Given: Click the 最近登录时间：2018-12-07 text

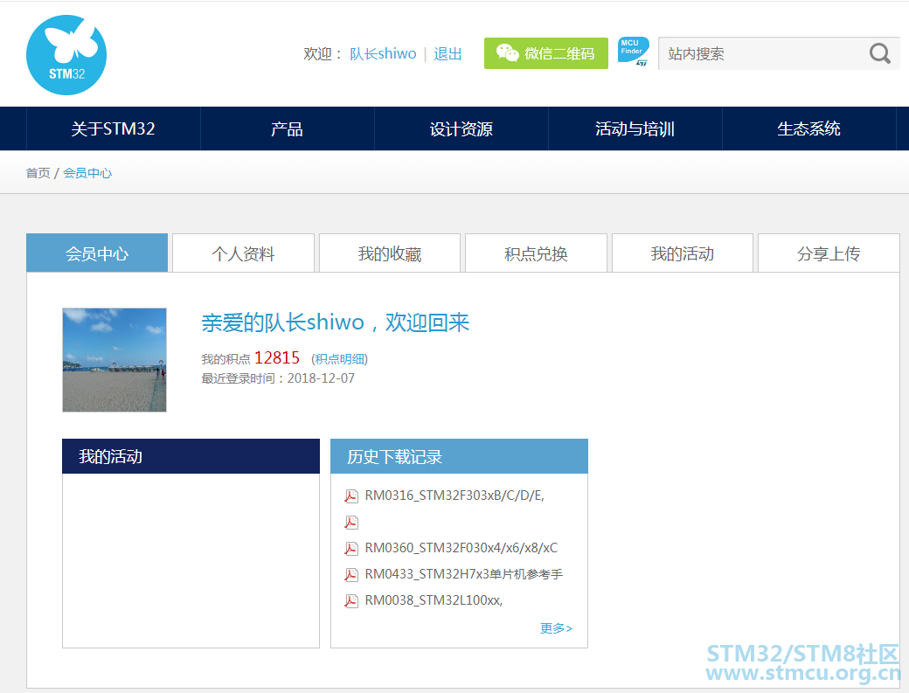Looking at the screenshot, I should pyautogui.click(x=278, y=378).
